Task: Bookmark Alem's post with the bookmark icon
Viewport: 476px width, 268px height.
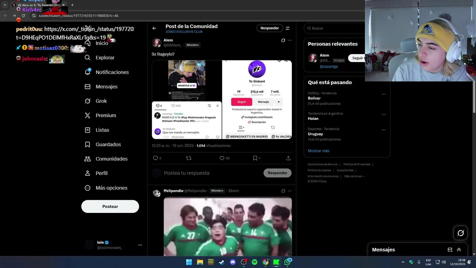Action: pos(255,158)
